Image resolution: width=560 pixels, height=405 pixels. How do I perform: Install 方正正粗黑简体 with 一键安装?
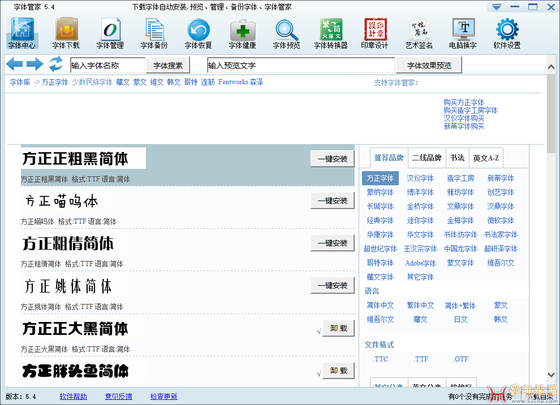coord(333,159)
